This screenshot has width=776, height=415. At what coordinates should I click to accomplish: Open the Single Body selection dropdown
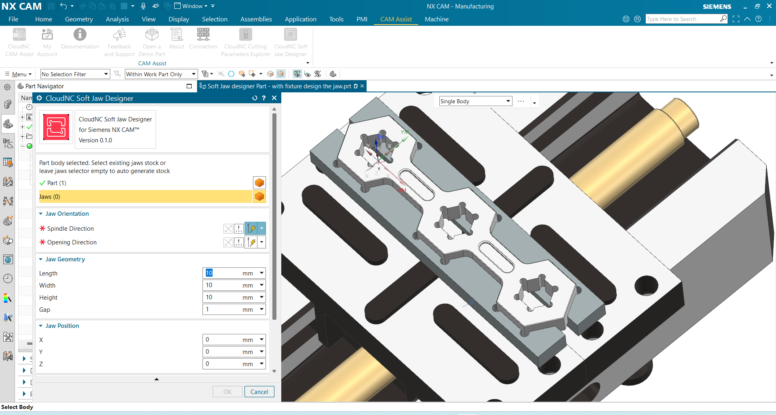tap(476, 101)
